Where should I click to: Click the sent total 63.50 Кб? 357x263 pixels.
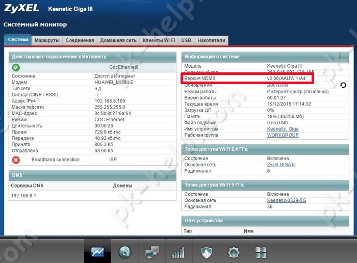click(104, 150)
